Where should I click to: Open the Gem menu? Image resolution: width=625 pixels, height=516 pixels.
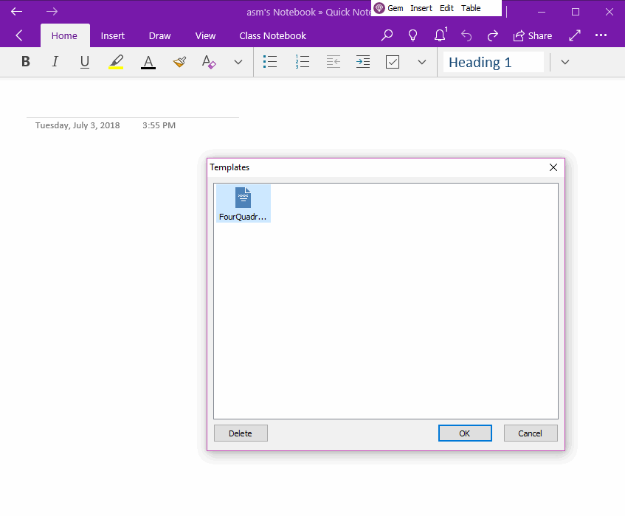(396, 8)
